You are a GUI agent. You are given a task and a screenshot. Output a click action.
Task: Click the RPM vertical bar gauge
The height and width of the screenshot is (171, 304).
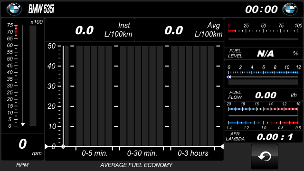click(33, 76)
